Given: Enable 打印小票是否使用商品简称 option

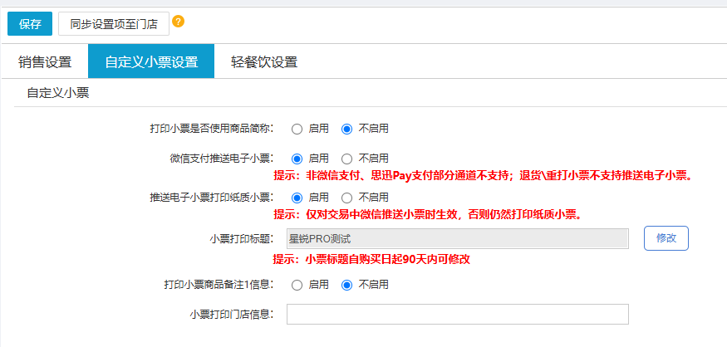Looking at the screenshot, I should [297, 130].
